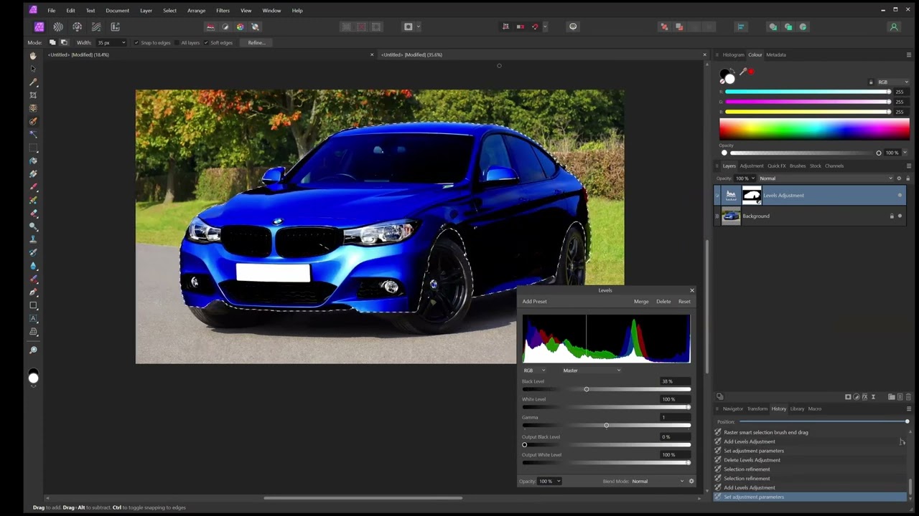
Task: Toggle lock on the Background layer
Action: (892, 216)
